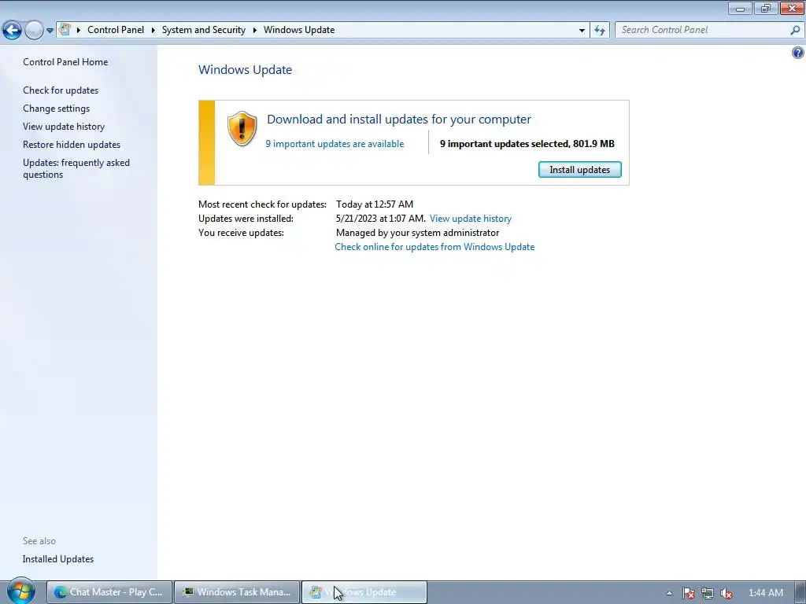Click 9 important updates selected, 801.9 MB text

(527, 144)
